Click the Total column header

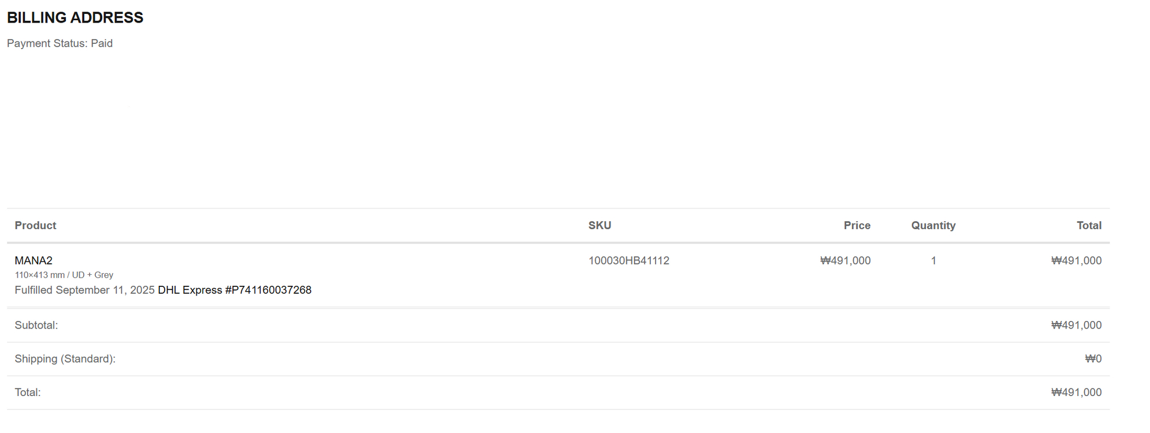(1089, 225)
